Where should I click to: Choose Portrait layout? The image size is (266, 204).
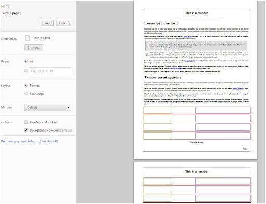[26, 85]
